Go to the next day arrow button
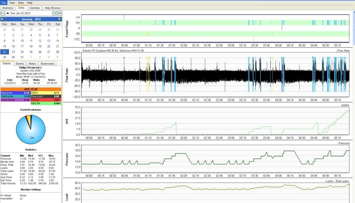The width and height of the screenshot is (355, 203). point(54,13)
